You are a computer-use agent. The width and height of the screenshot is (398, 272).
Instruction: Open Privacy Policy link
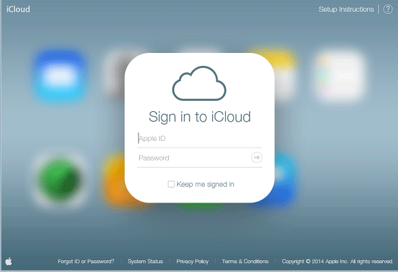tap(192, 261)
